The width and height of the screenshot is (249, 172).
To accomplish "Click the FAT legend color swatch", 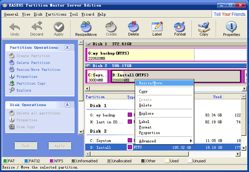I will 5,161.
